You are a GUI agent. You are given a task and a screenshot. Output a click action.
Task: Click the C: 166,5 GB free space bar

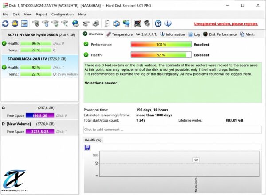pos(40,115)
